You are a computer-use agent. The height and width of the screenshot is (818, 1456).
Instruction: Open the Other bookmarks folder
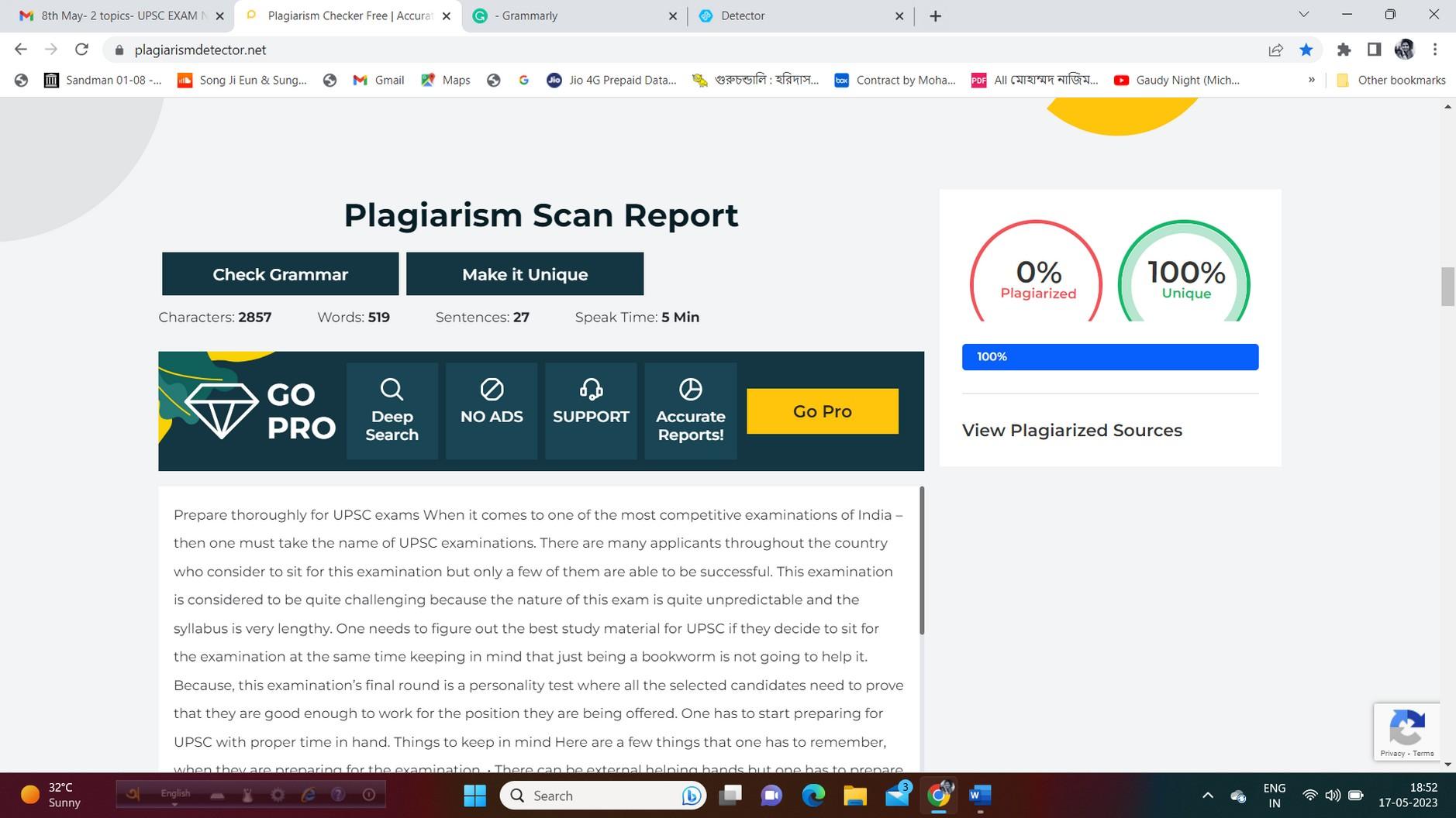(x=1392, y=80)
